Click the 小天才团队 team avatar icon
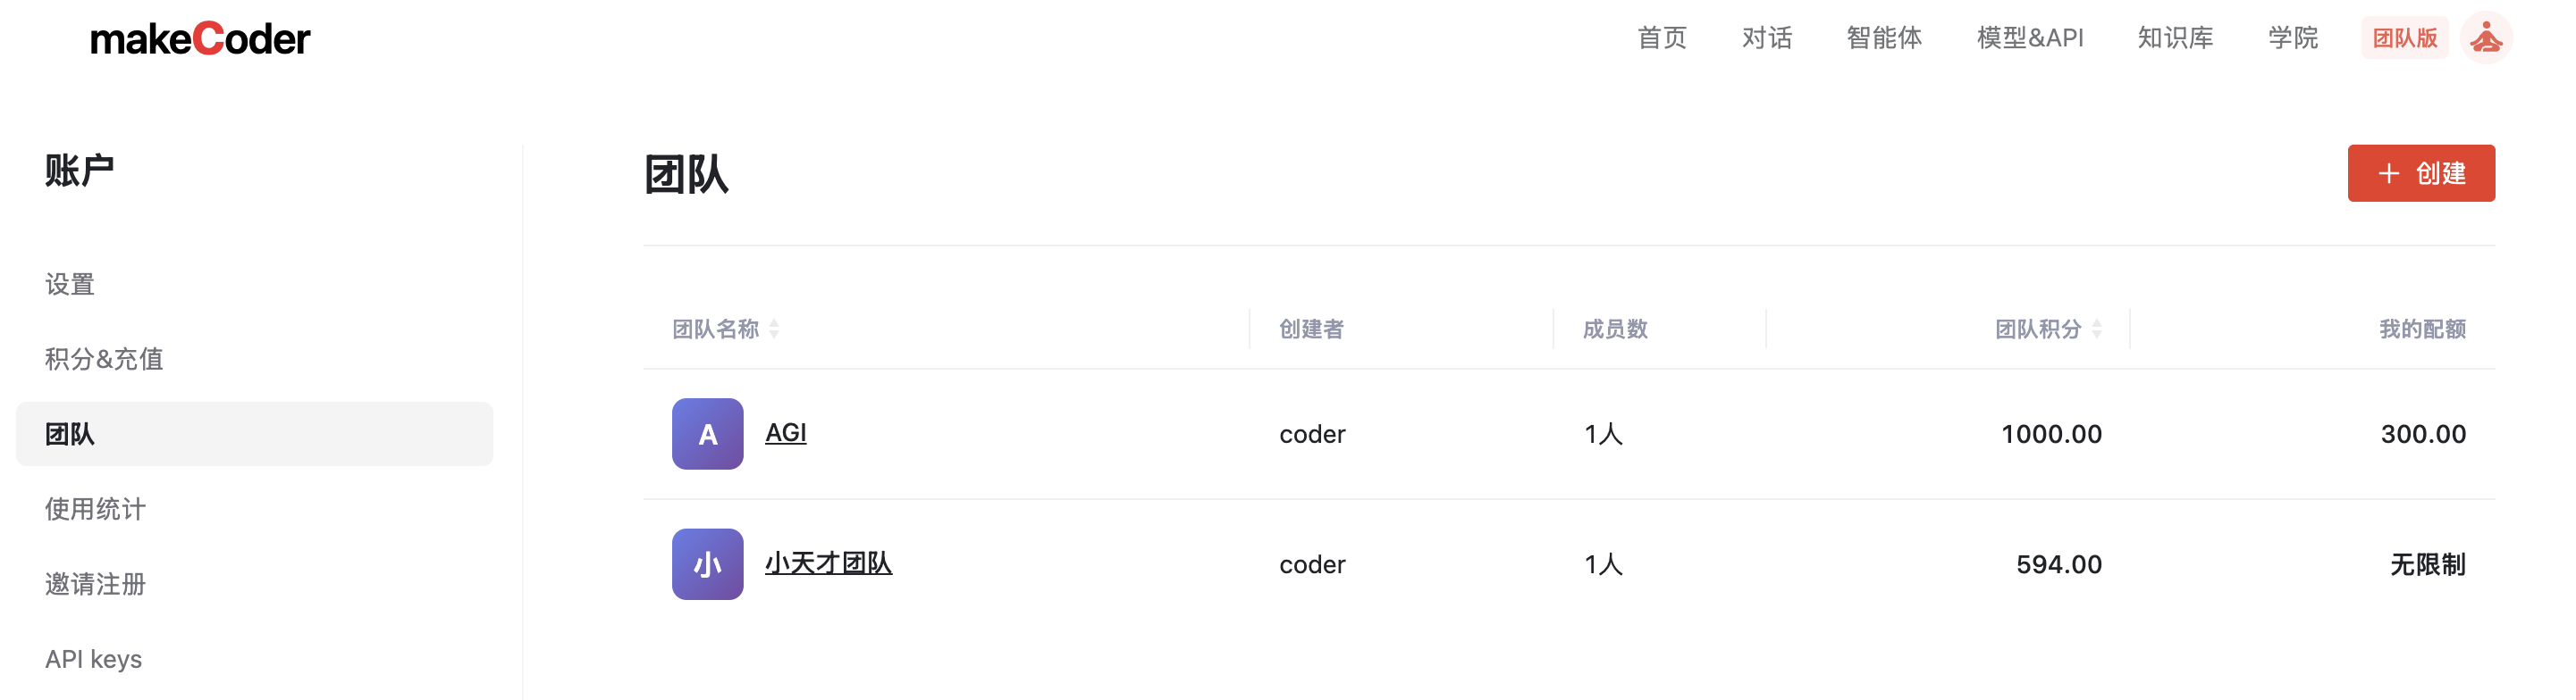The width and height of the screenshot is (2576, 700). (707, 564)
